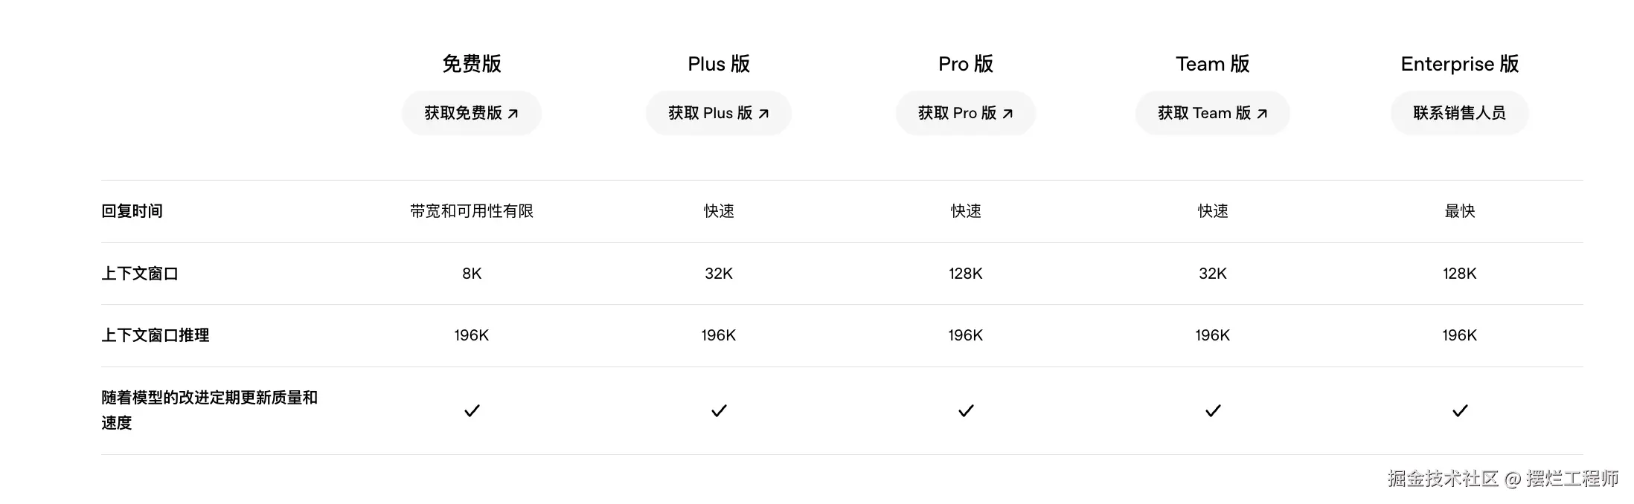Click the checkmark in the Pro 版 column
The width and height of the screenshot is (1634, 504).
pos(966,410)
